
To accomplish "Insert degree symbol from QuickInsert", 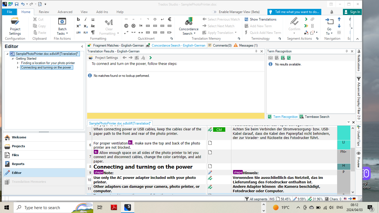I will [155, 19].
